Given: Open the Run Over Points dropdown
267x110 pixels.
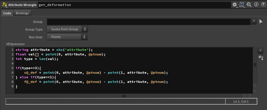Looking at the screenshot, I should 67,37.
